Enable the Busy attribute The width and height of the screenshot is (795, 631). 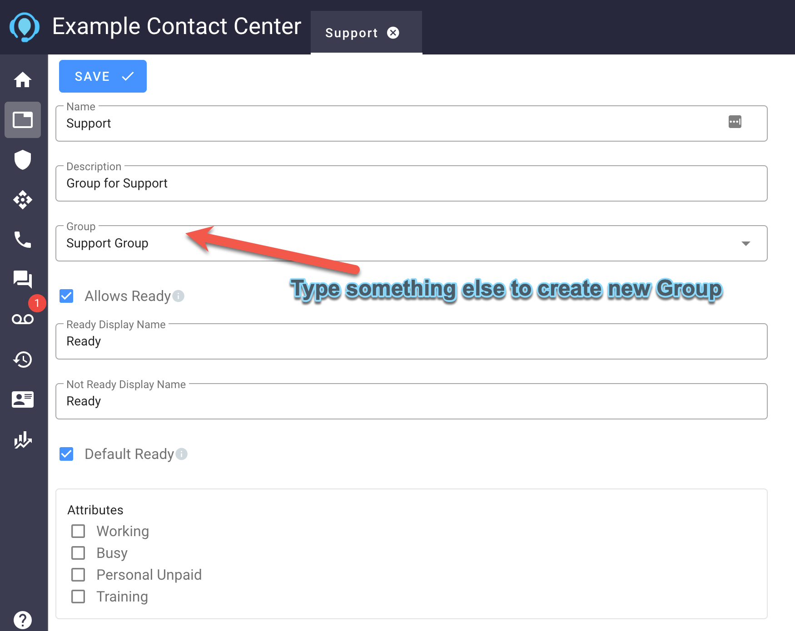pyautogui.click(x=78, y=553)
